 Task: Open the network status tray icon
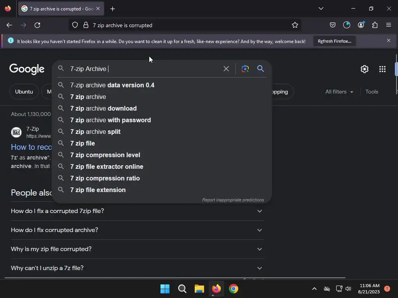[339, 289]
